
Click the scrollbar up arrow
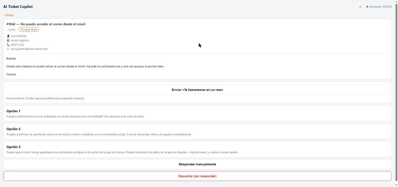[396, 2]
